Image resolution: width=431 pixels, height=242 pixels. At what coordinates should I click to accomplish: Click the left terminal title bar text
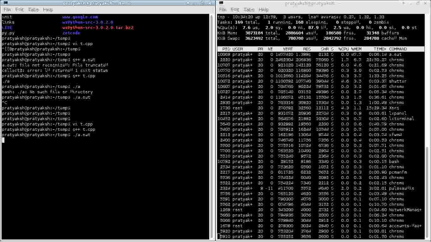point(97,3)
